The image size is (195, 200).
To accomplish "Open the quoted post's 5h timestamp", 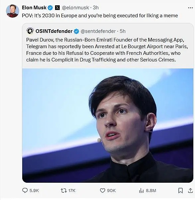I will tap(123, 31).
